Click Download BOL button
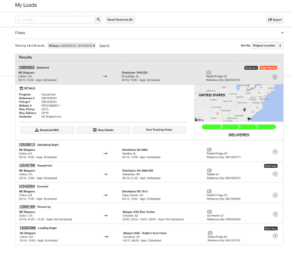 click(x=48, y=130)
